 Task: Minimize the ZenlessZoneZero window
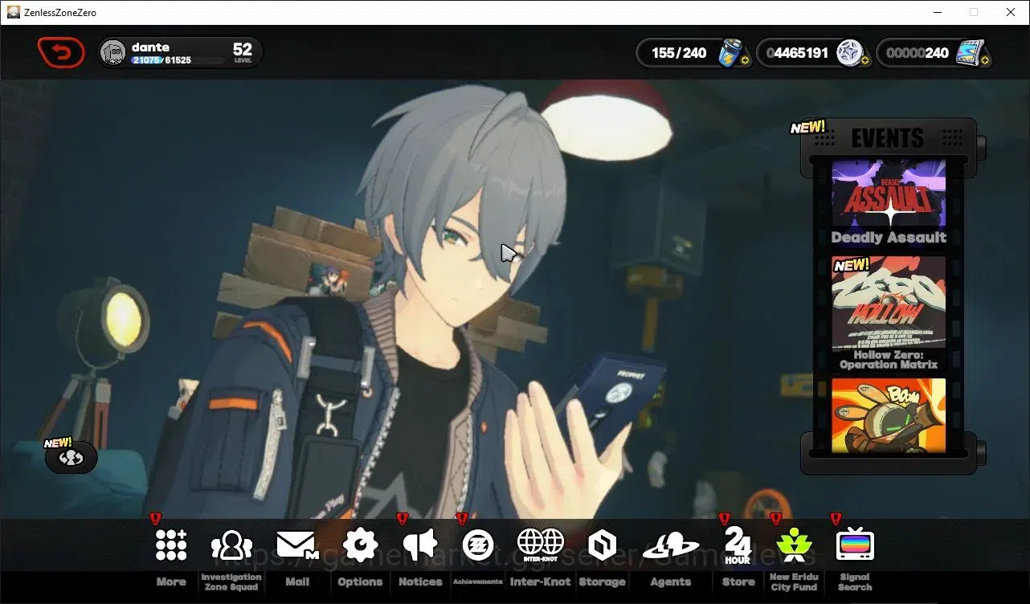pyautogui.click(x=938, y=12)
